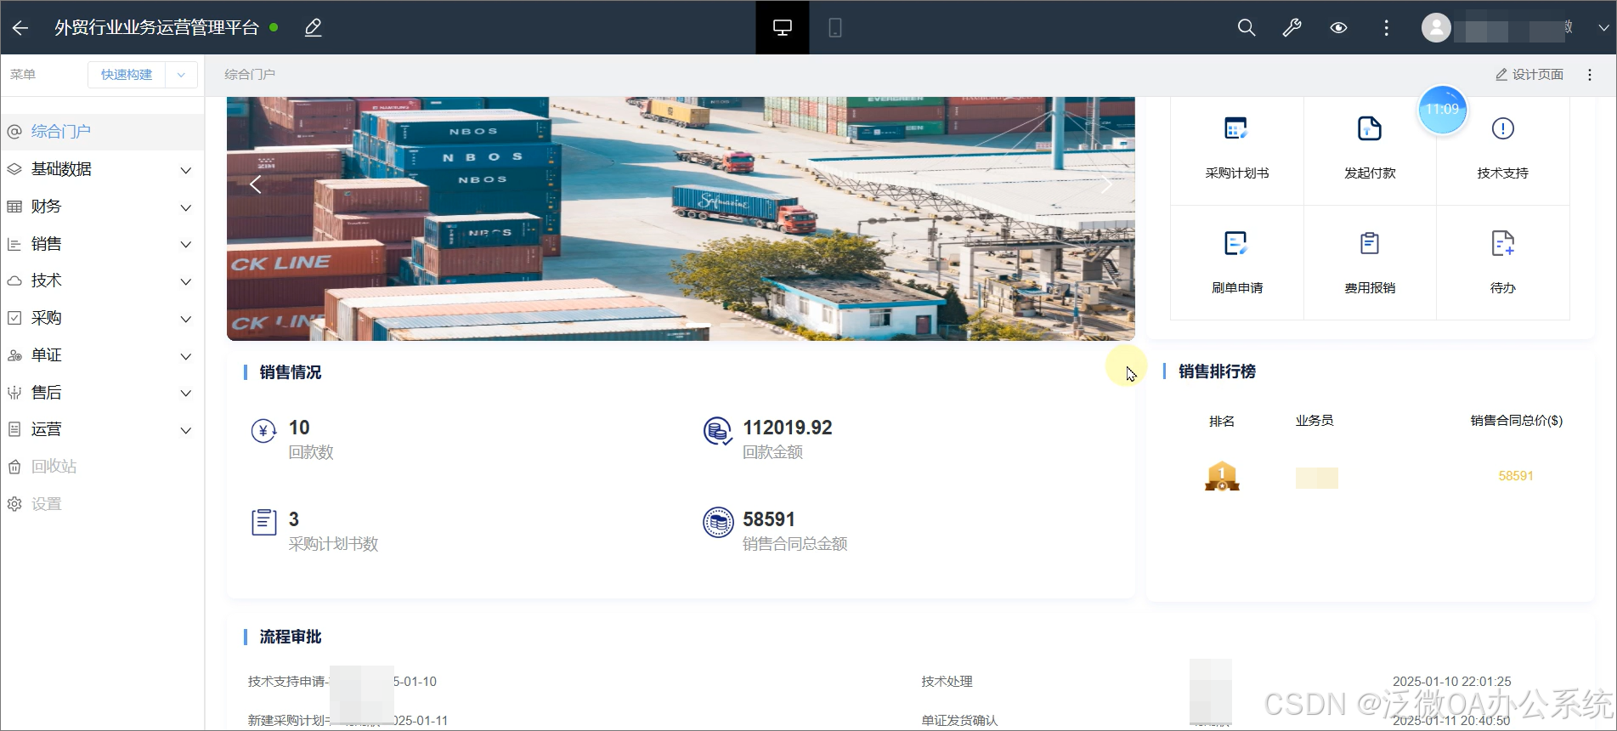Click the edit pencil next to platform title
This screenshot has height=731, width=1617.
(314, 28)
